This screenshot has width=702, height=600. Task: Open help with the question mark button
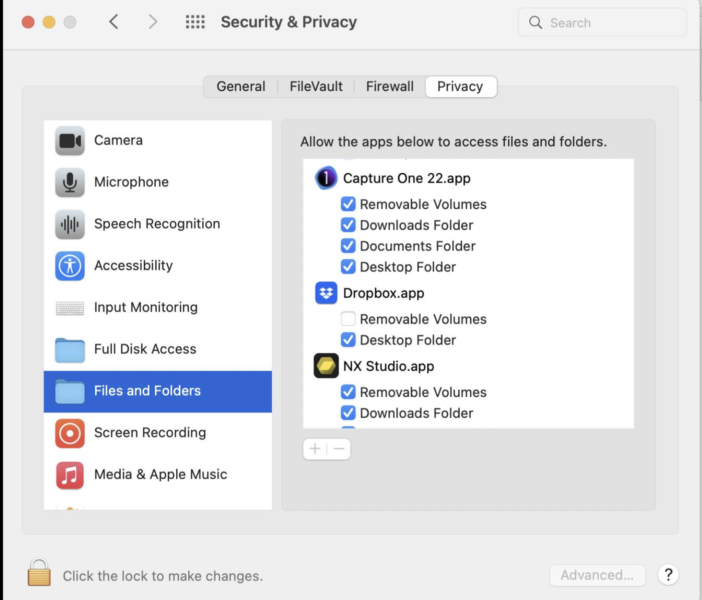[668, 575]
